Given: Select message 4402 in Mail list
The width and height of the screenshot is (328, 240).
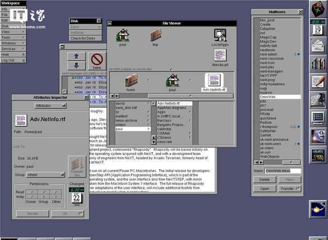Looking at the screenshot, I should point(87,82).
